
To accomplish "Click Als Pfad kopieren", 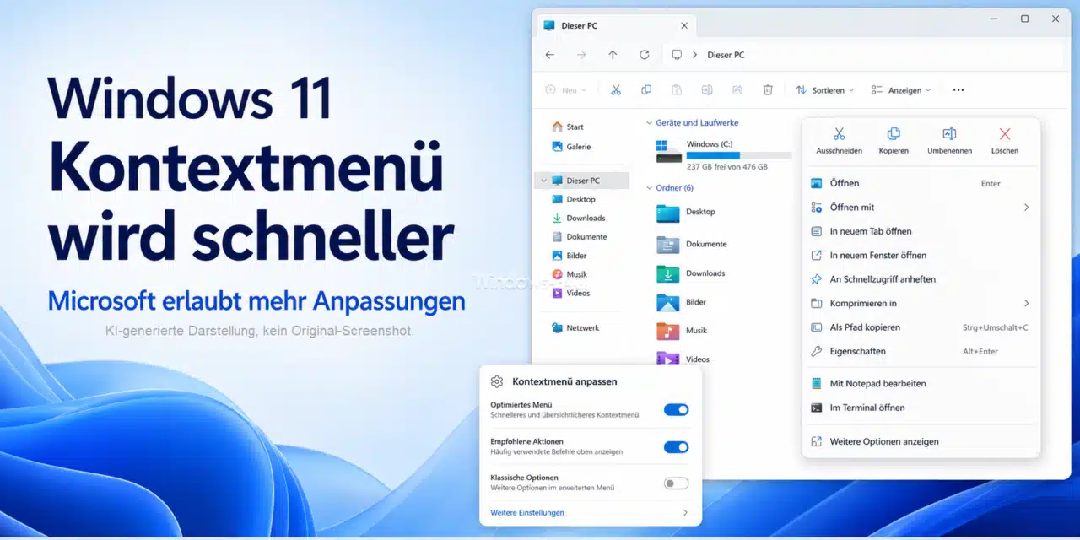I will tap(921, 327).
